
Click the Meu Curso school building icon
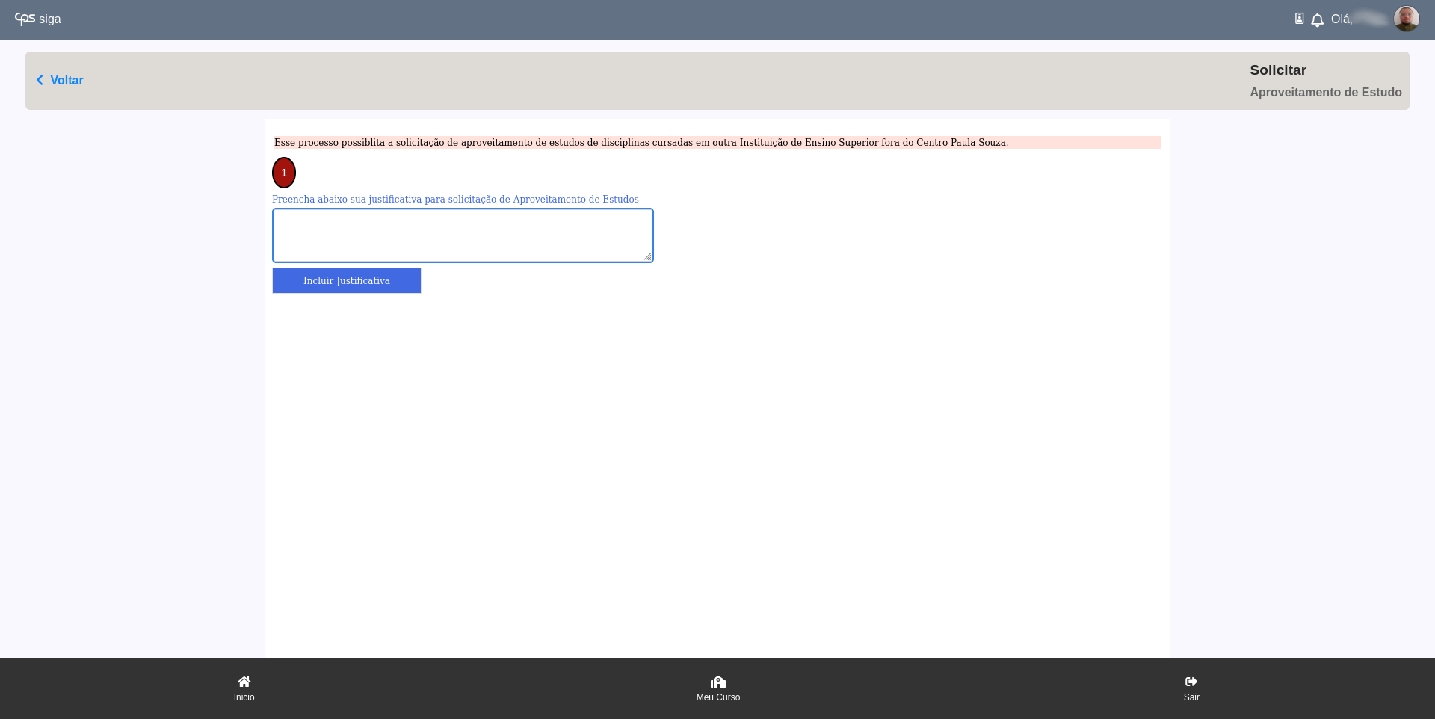point(717,682)
